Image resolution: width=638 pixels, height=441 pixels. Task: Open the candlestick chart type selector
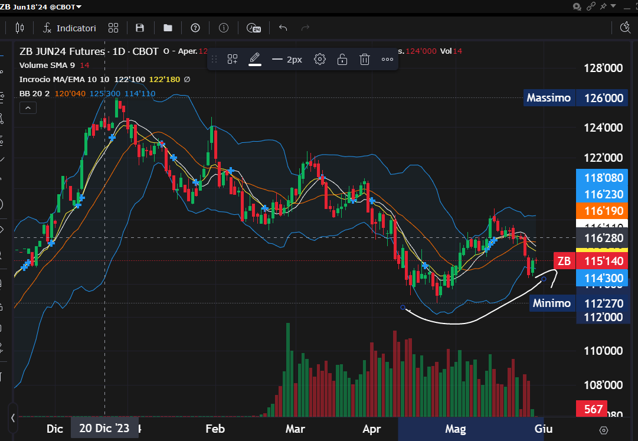19,28
